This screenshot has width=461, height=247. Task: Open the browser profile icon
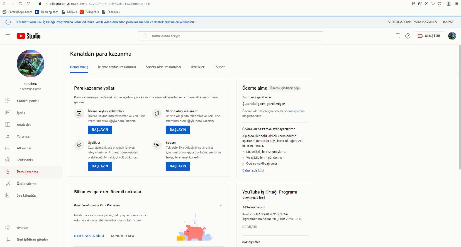[449, 4]
